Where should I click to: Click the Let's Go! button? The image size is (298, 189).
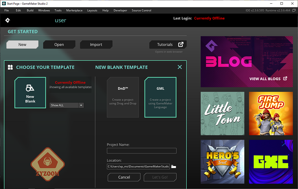[x=160, y=177]
